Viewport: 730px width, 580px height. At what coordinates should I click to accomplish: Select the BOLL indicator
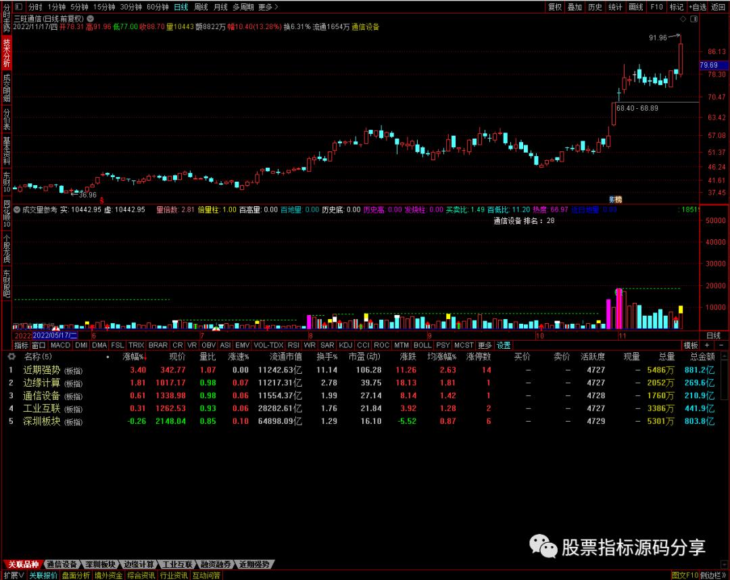tap(422, 345)
